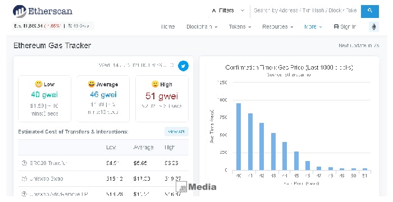393x202 pixels.
Task: Click the 40 gwei low value
Action: (x=44, y=94)
